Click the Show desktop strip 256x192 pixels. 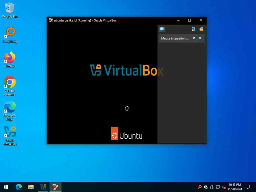click(x=255, y=187)
